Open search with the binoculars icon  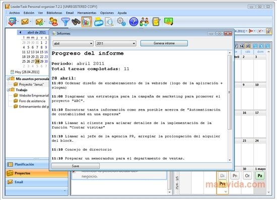(76, 22)
